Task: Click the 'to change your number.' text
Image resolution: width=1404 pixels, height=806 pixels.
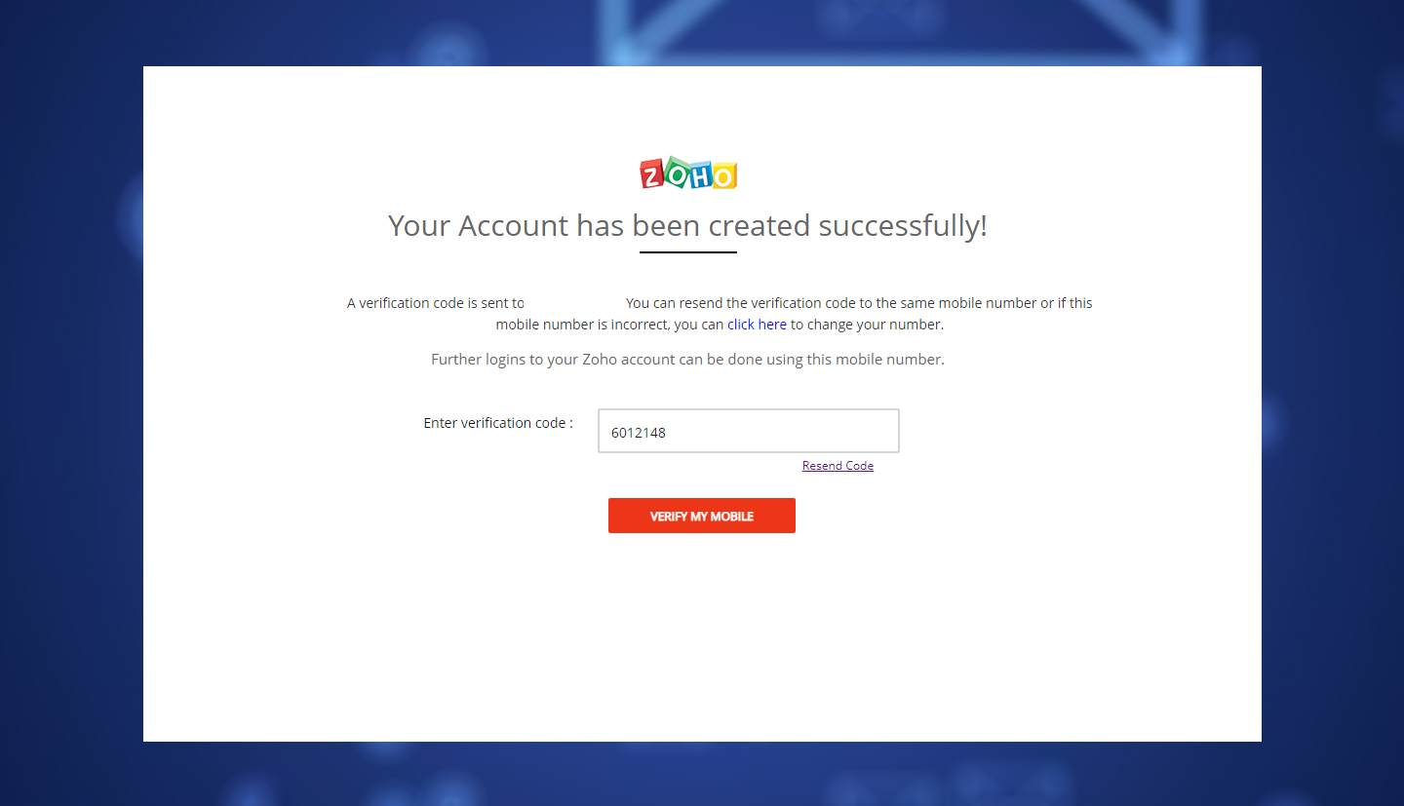Action: click(x=867, y=325)
